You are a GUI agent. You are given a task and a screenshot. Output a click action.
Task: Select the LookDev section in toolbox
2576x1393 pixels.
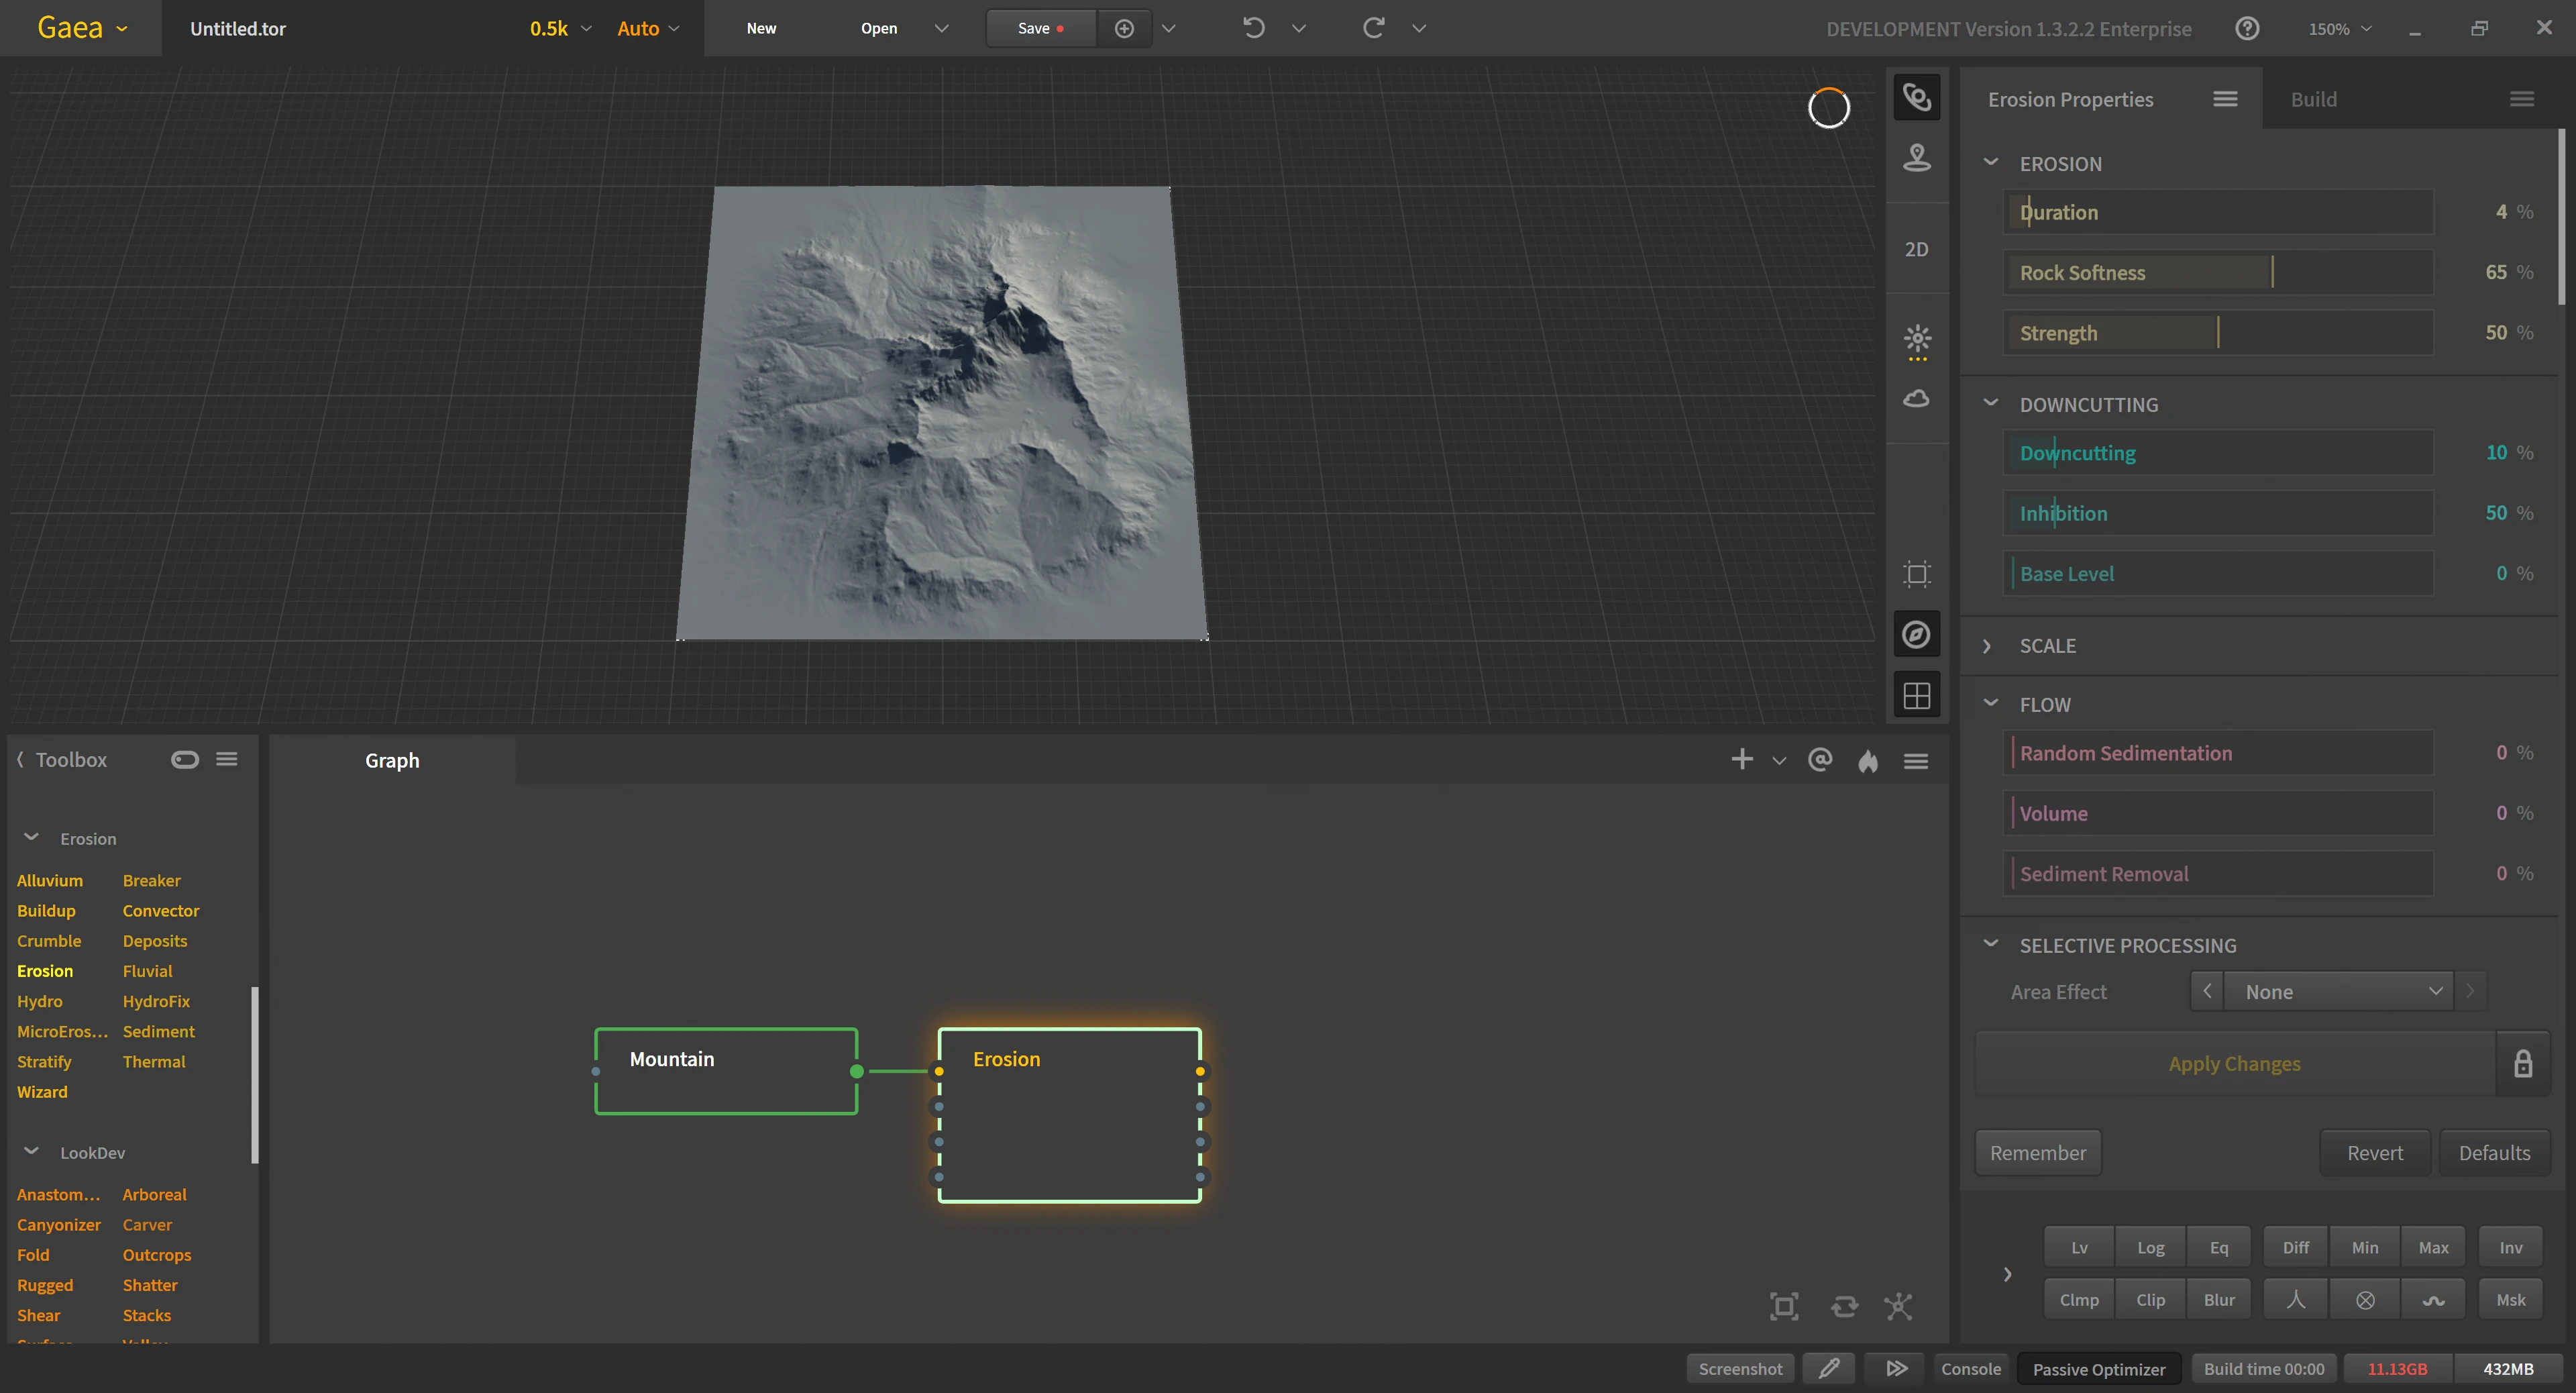click(93, 1151)
